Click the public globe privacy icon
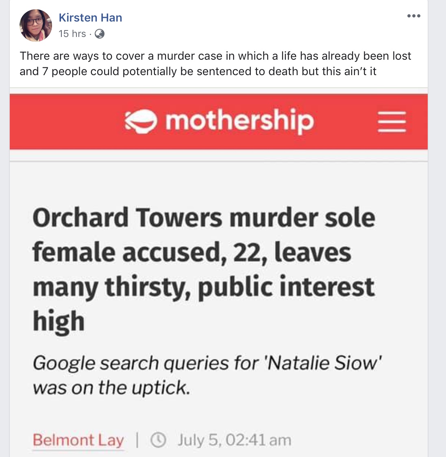 (100, 34)
